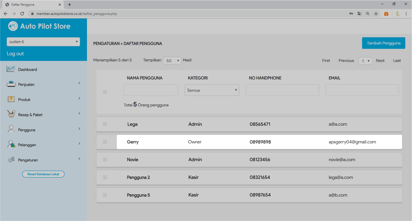
Task: Tick the checkbox for user Lega
Action: pyautogui.click(x=105, y=124)
